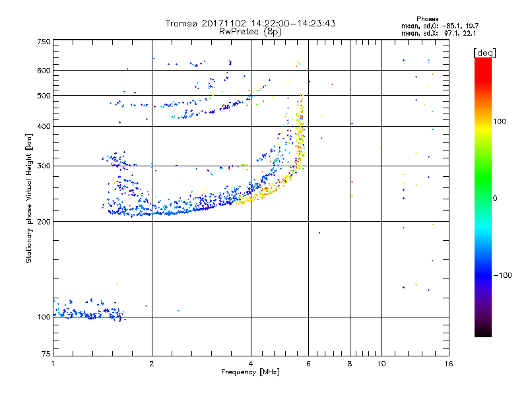528x396 pixels.
Task: Click the colorbar tick label '0'
Action: coord(495,199)
